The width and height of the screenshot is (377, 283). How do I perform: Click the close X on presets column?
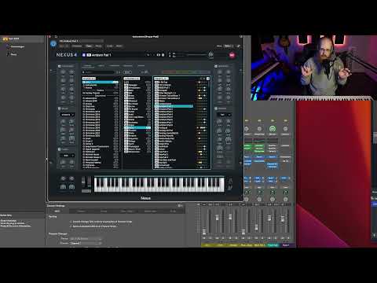[208, 79]
